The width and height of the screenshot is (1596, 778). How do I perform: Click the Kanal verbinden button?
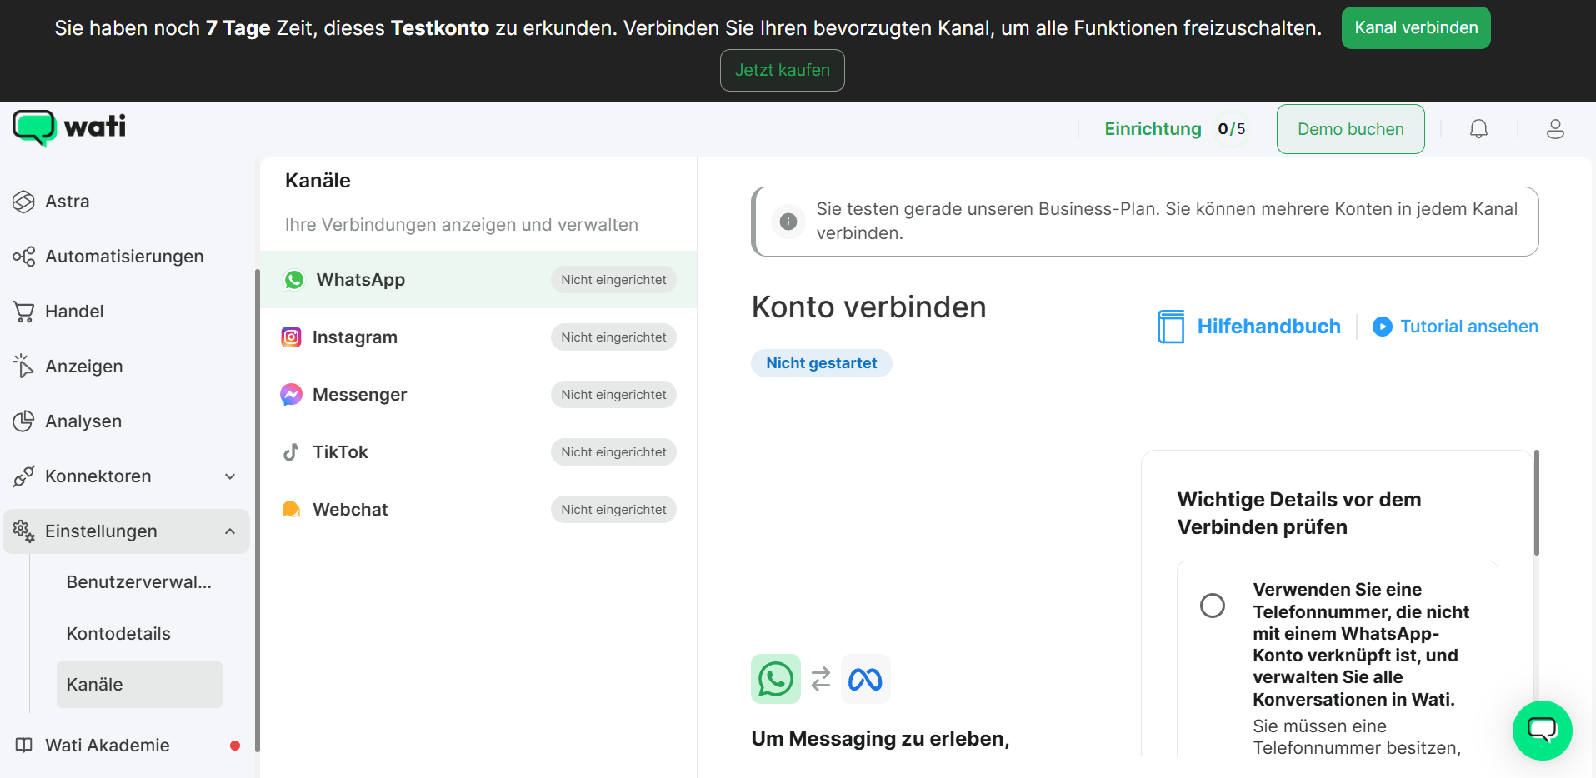pos(1415,28)
